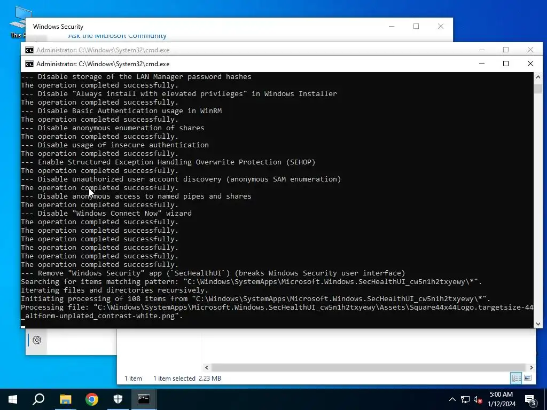Click the muted volume tray icon
The height and width of the screenshot is (410, 547).
[478, 399]
